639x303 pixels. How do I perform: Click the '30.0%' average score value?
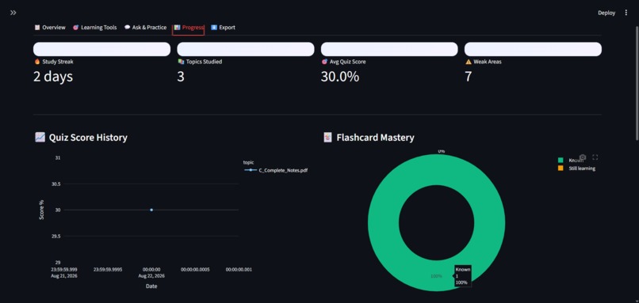click(340, 76)
